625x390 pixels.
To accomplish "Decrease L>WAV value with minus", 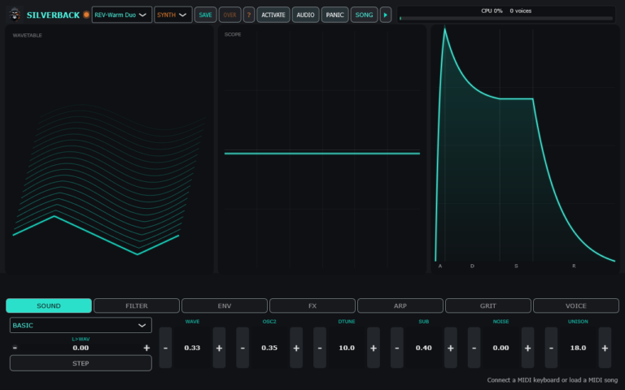I will (15, 348).
